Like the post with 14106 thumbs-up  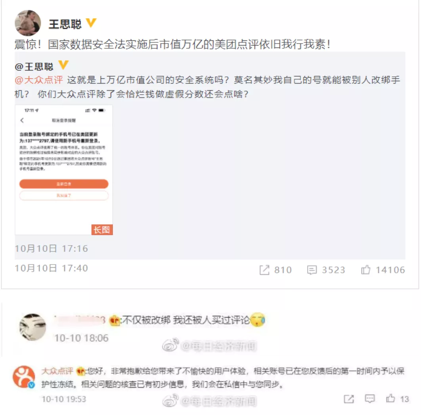point(366,270)
